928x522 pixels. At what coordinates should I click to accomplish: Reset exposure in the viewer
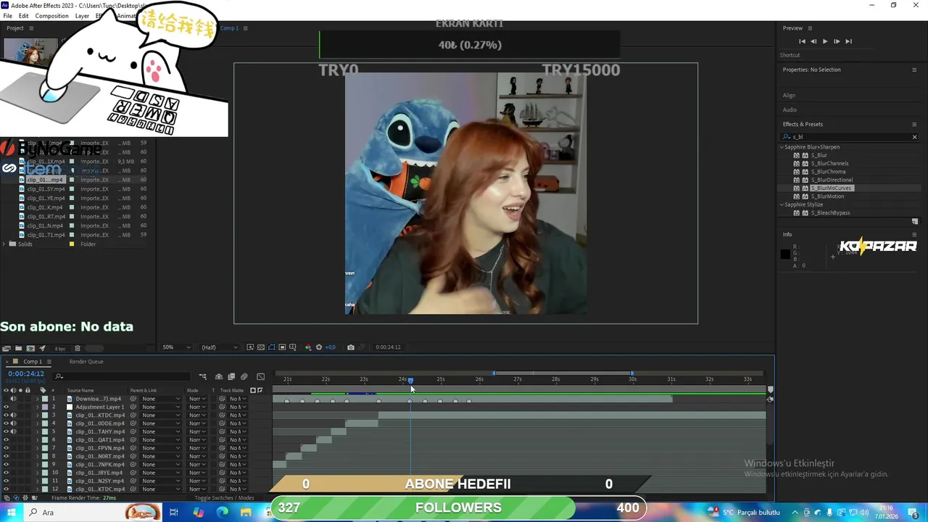[319, 347]
